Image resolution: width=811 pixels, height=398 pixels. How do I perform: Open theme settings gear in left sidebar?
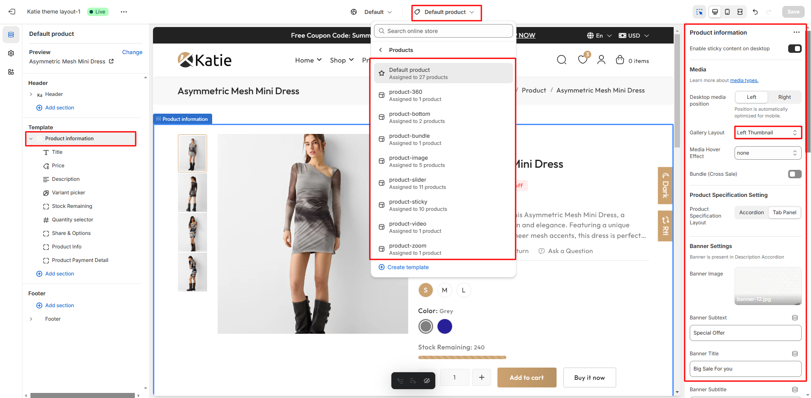click(x=11, y=53)
